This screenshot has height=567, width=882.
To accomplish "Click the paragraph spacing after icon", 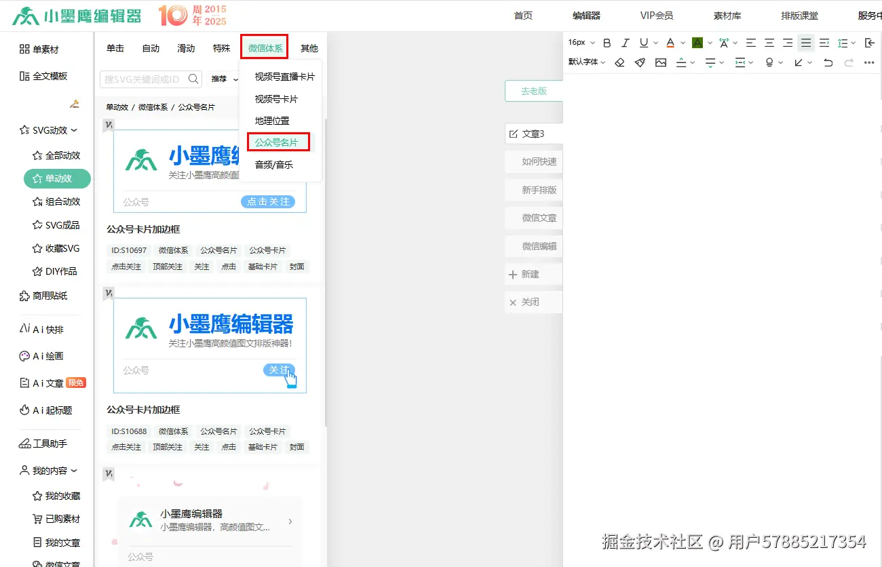I will (x=710, y=62).
